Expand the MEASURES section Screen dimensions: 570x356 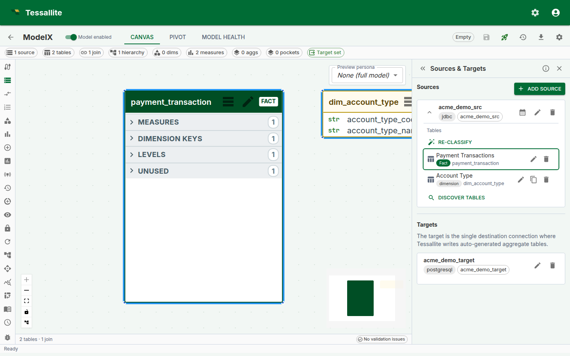pyautogui.click(x=203, y=122)
